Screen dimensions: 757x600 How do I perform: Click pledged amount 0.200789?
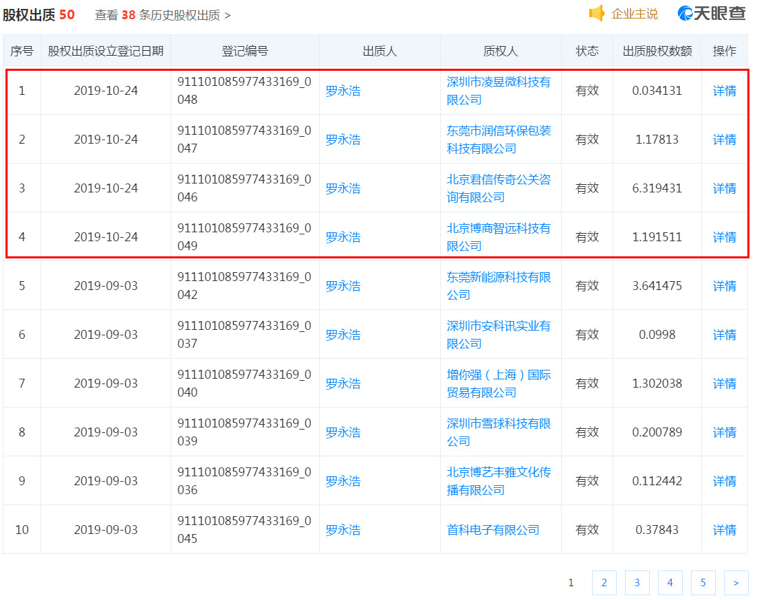(x=657, y=432)
